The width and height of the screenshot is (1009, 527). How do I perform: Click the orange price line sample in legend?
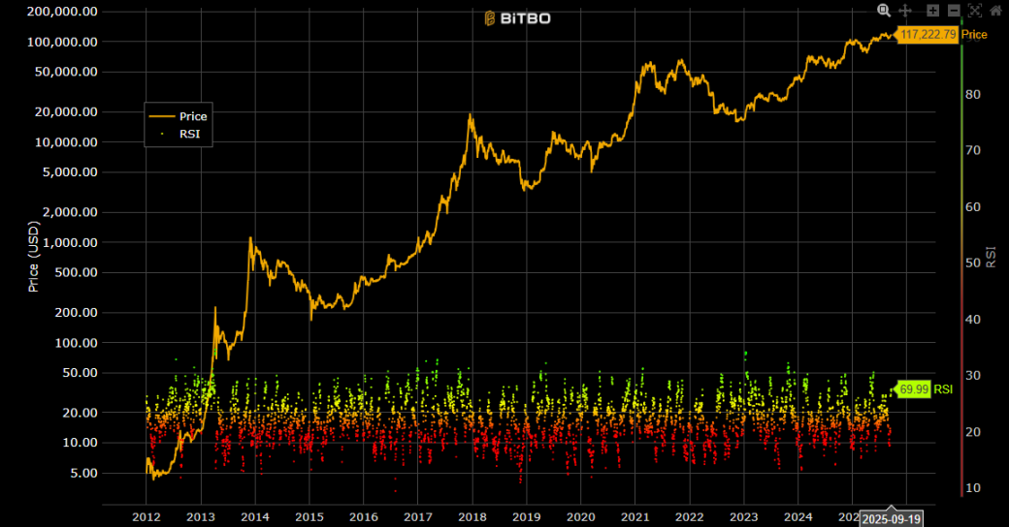tap(161, 116)
